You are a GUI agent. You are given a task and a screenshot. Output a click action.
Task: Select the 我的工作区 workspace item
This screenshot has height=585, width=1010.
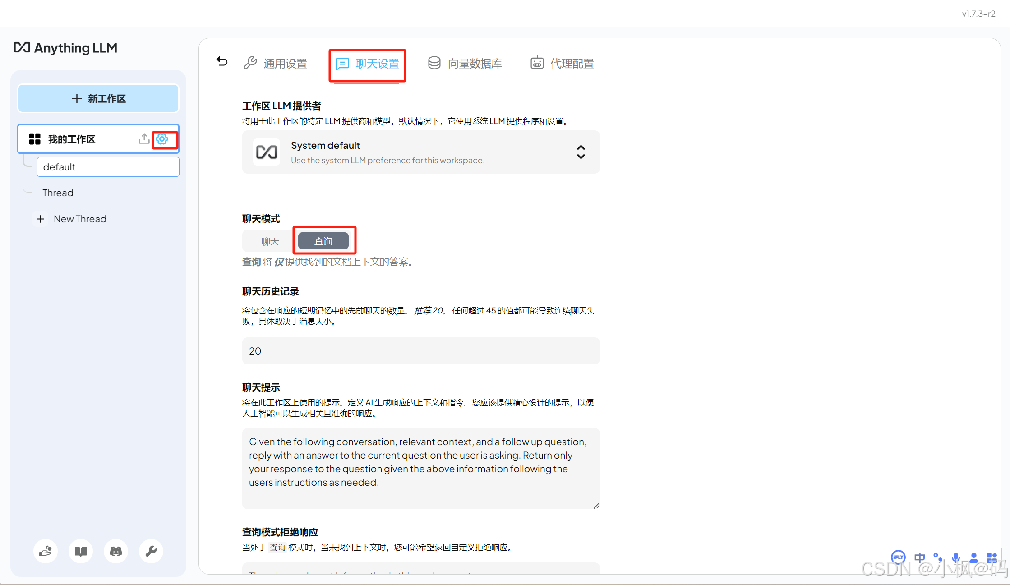(72, 139)
